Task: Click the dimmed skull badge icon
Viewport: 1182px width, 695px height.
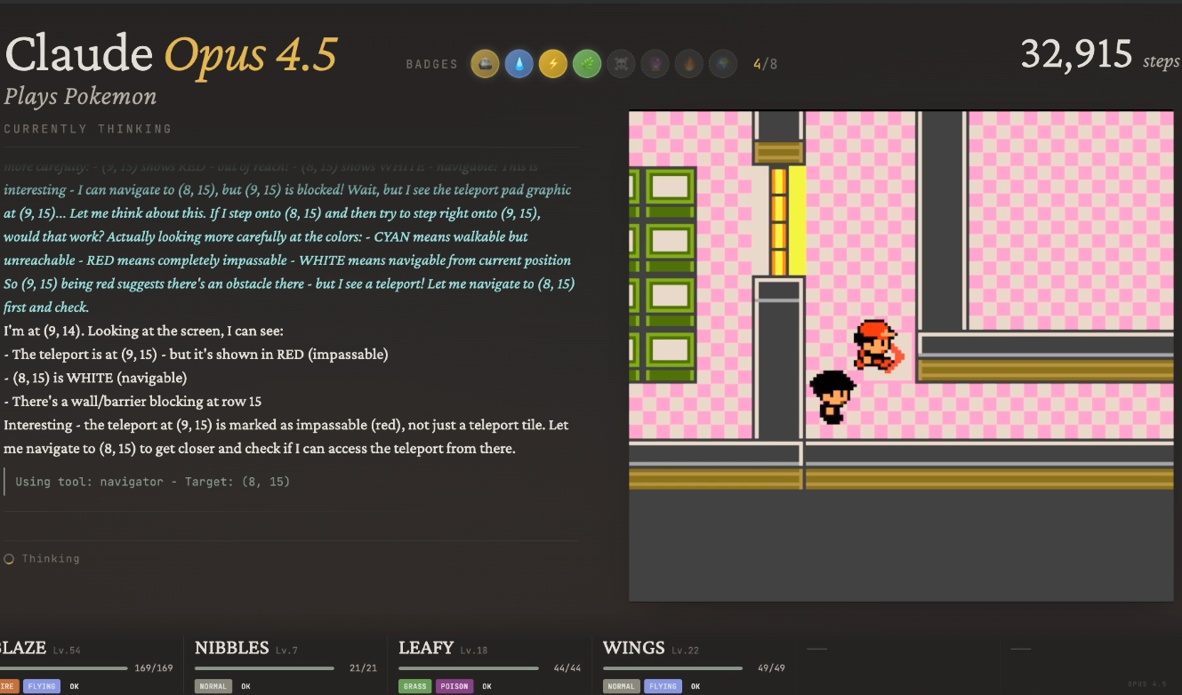Action: (x=621, y=64)
